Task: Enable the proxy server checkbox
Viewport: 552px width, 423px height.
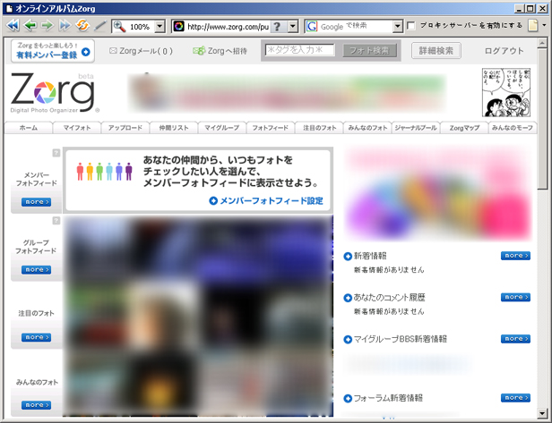Action: 410,26
